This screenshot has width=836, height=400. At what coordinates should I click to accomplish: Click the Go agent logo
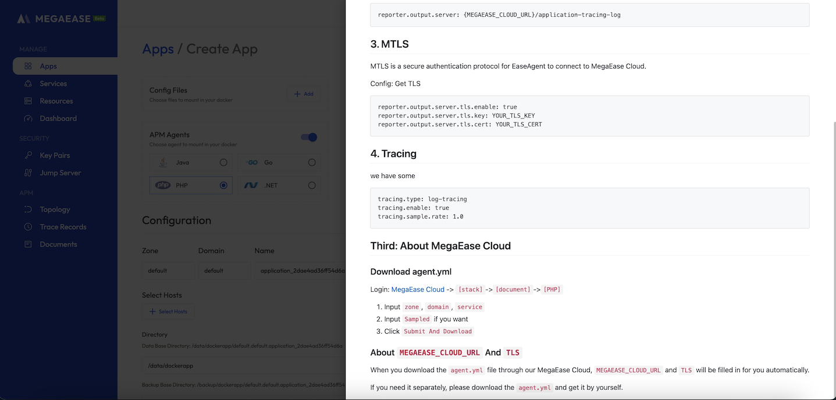pyautogui.click(x=252, y=162)
